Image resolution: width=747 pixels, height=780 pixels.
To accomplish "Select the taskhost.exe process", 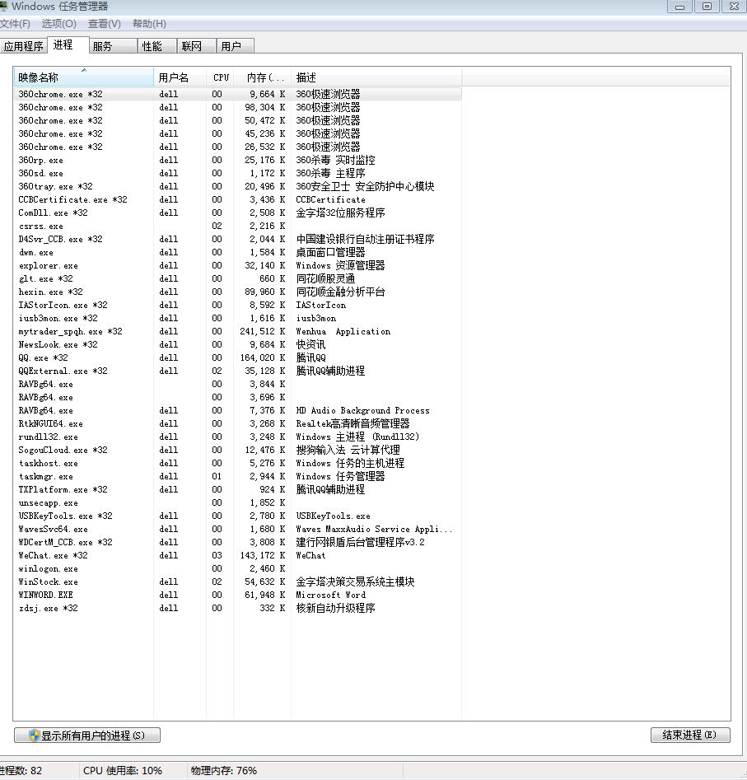I will point(238,463).
